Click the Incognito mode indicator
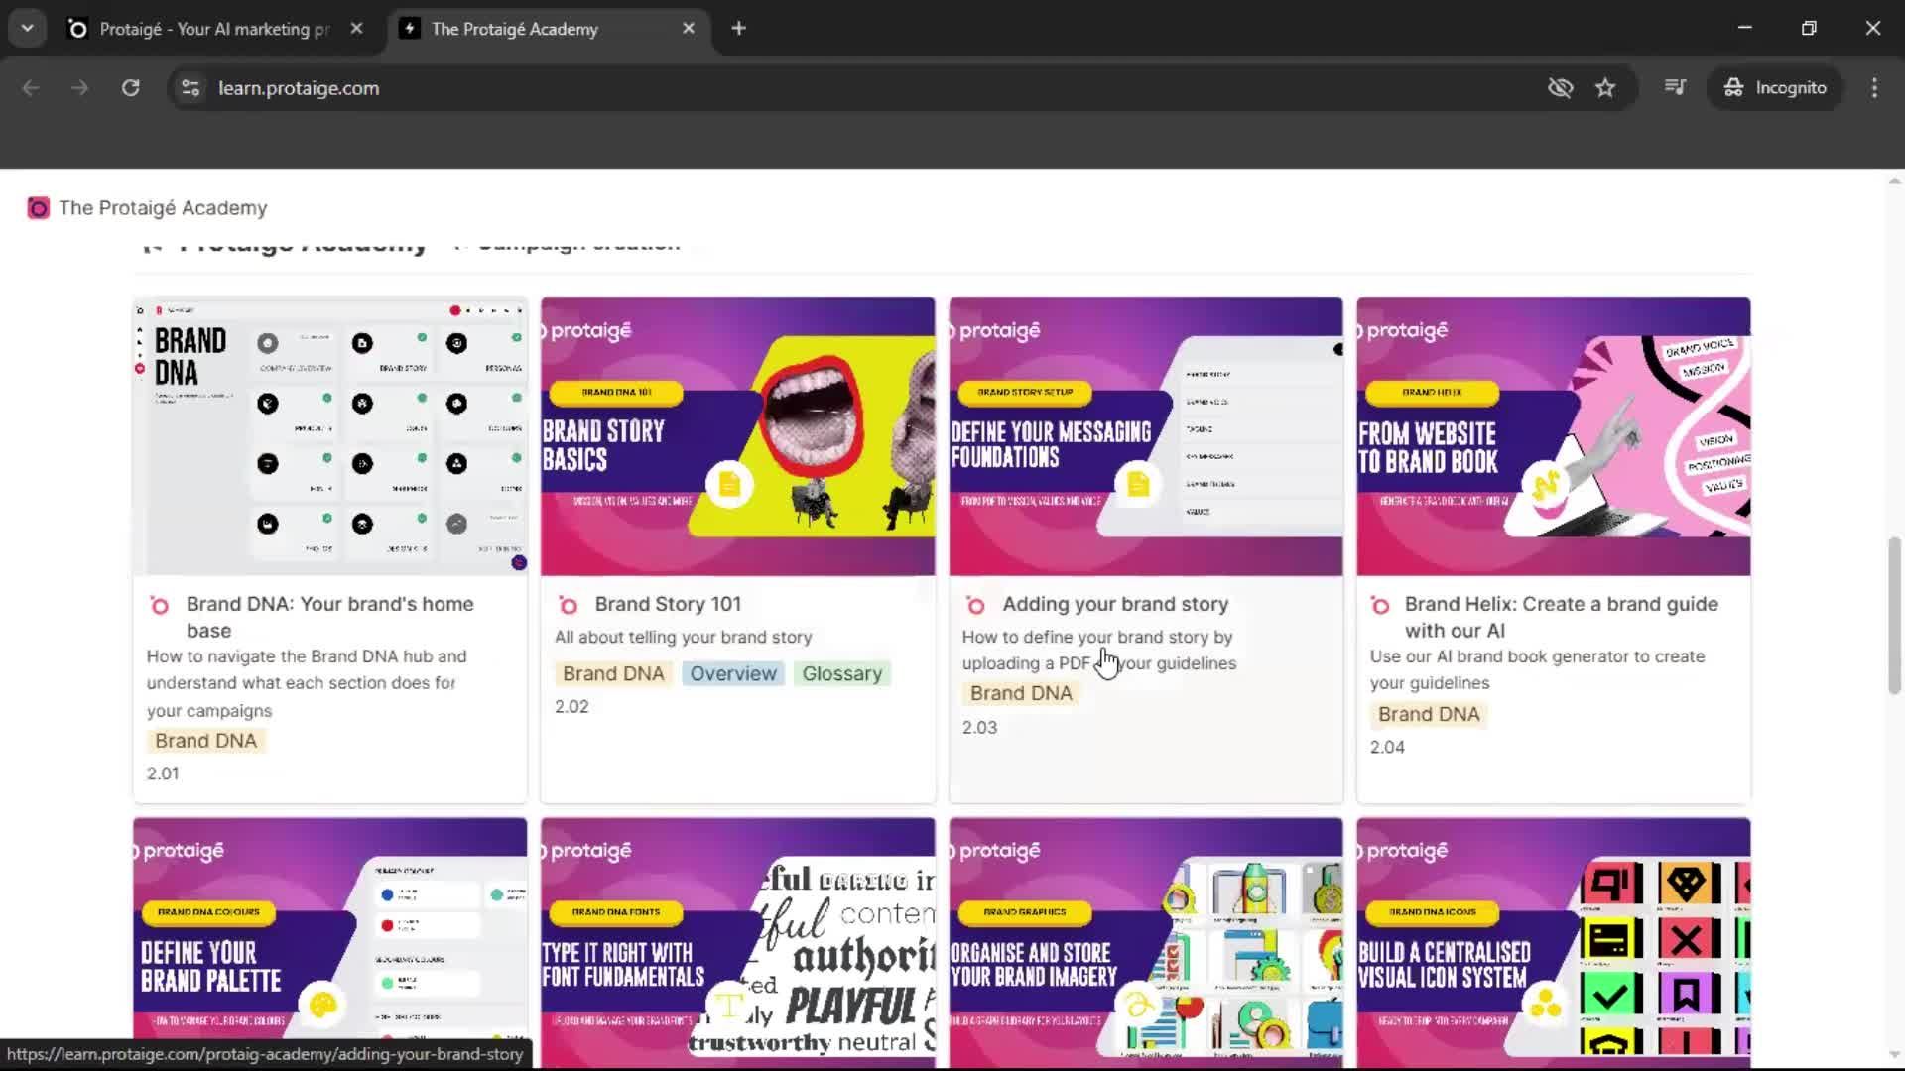This screenshot has height=1071, width=1905. pyautogui.click(x=1775, y=87)
